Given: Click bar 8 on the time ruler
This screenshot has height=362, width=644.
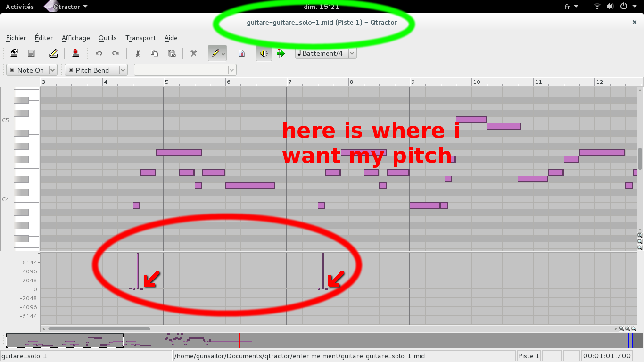Looking at the screenshot, I should pos(351,82).
